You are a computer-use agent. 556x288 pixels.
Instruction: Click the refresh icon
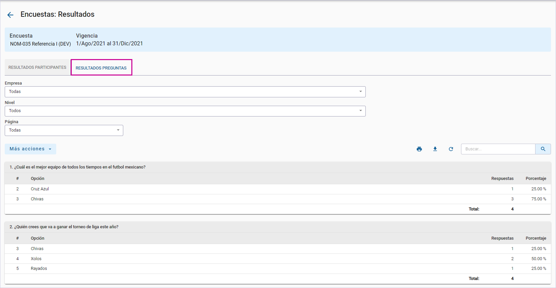coord(451,149)
